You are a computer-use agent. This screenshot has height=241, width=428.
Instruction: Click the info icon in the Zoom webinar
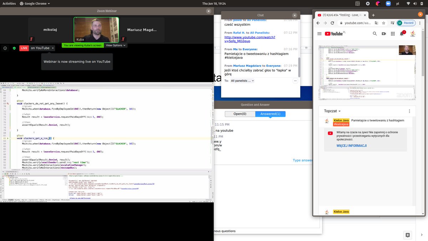coord(5,47)
